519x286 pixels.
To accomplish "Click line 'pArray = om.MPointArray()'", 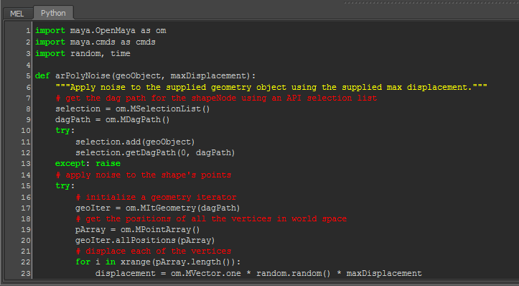I will click(138, 230).
